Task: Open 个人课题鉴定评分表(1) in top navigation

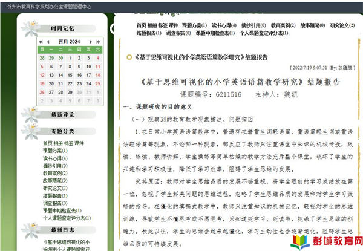Action: coord(264,33)
